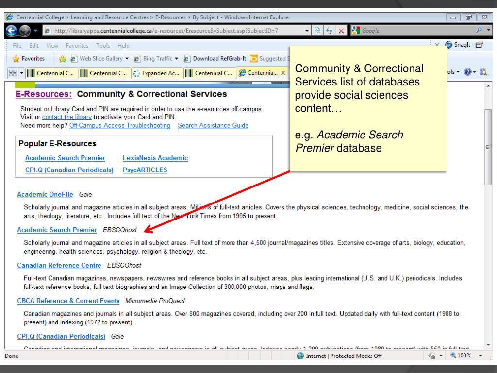This screenshot has height=373, width=497.
Task: Open the Bing Traffic dropdown
Action: point(177,59)
